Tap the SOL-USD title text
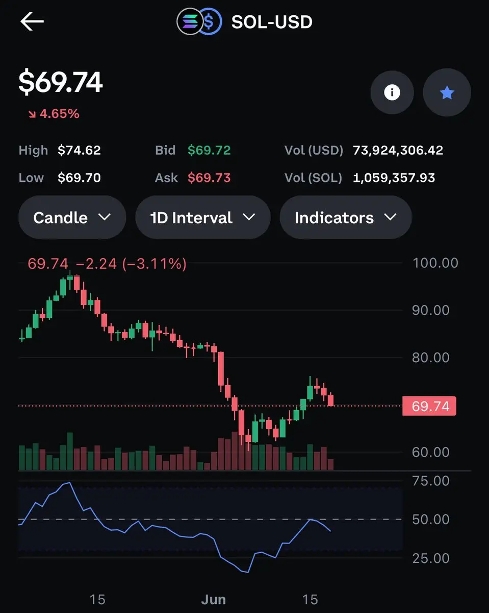 click(x=272, y=22)
